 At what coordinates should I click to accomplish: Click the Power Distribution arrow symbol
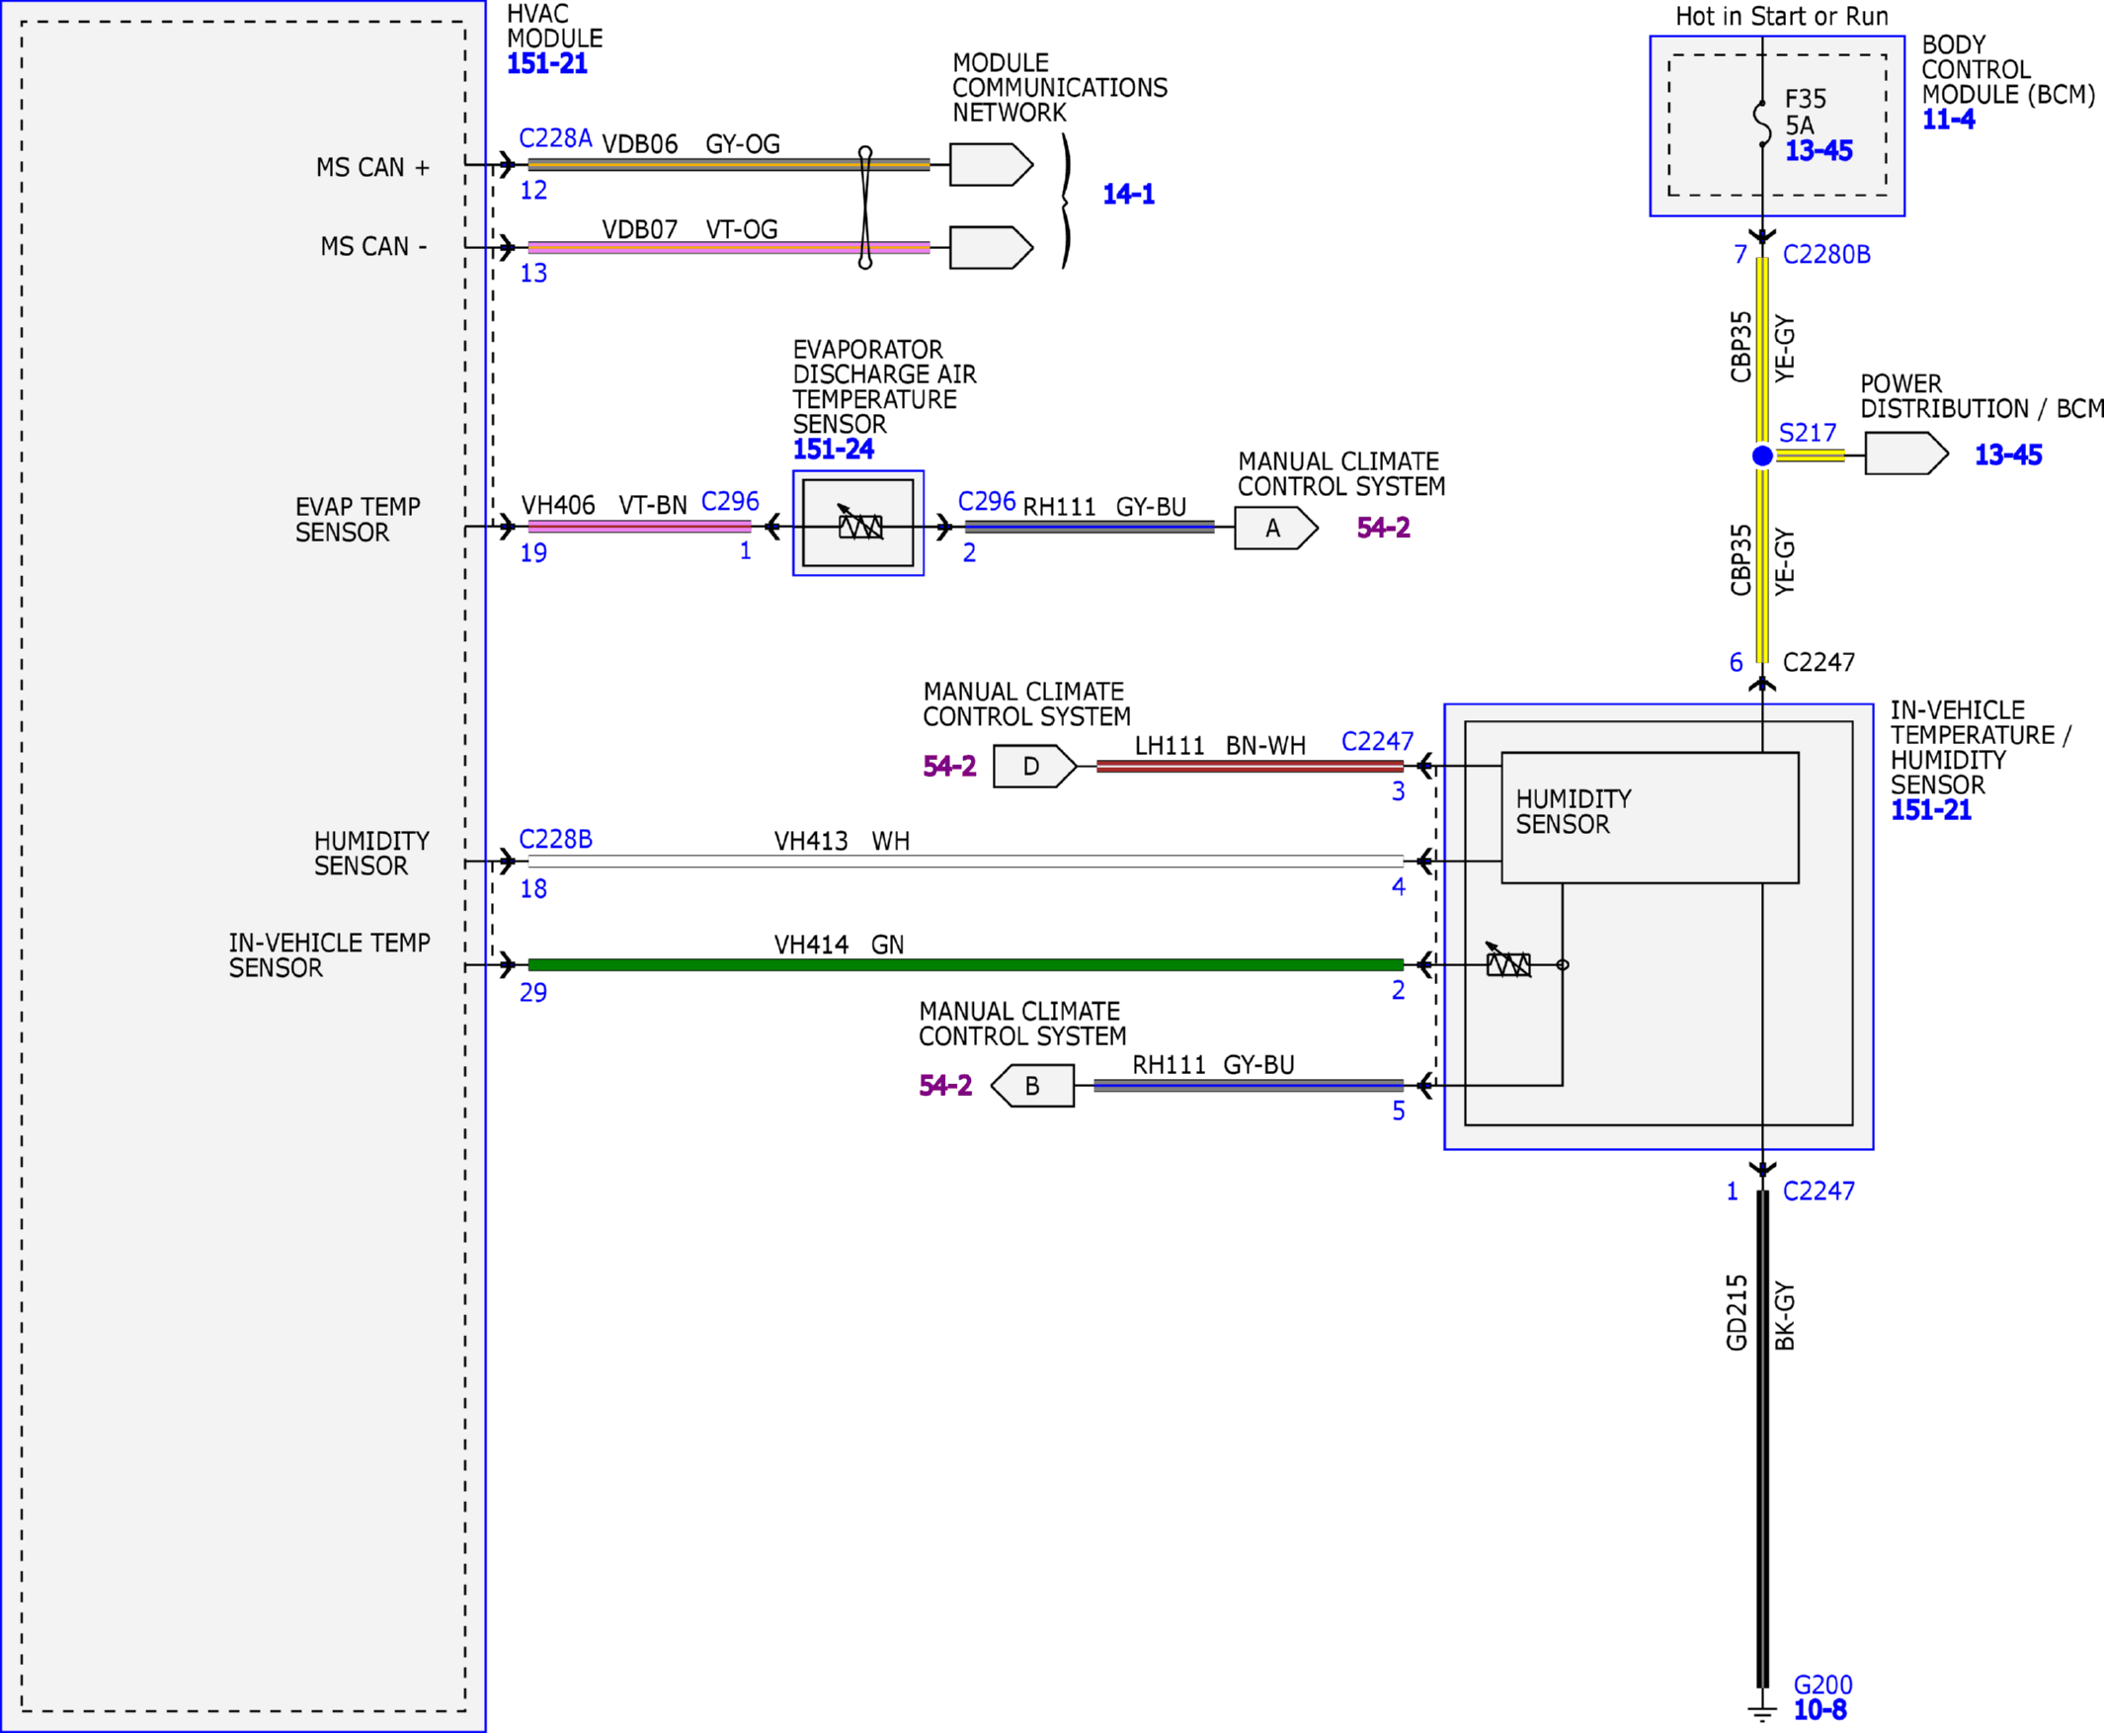[1906, 454]
